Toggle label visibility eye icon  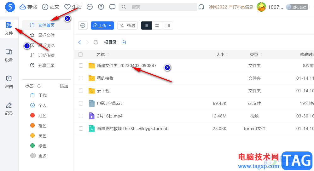[39, 86]
